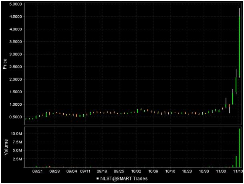Select the 08/28 date label
Screen dimensions: 244x184
[x=54, y=172]
